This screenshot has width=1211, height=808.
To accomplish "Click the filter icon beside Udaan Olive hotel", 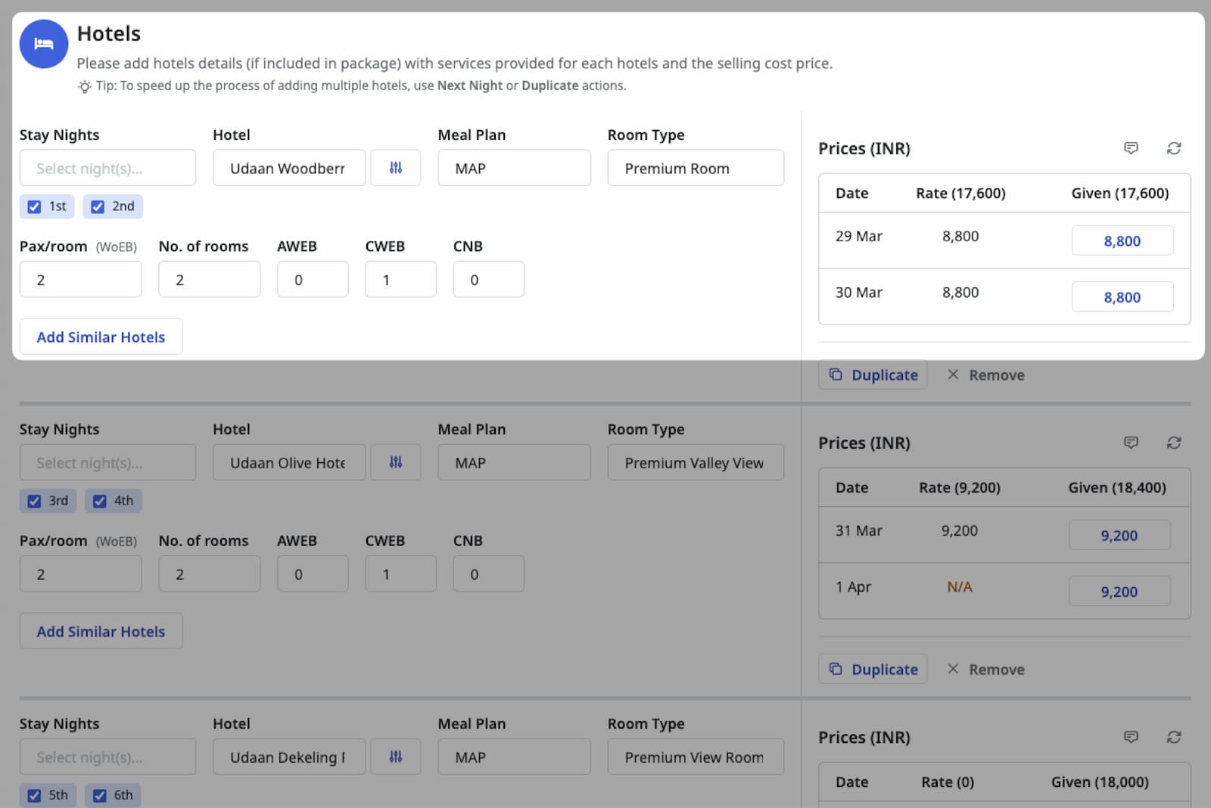I will (395, 462).
